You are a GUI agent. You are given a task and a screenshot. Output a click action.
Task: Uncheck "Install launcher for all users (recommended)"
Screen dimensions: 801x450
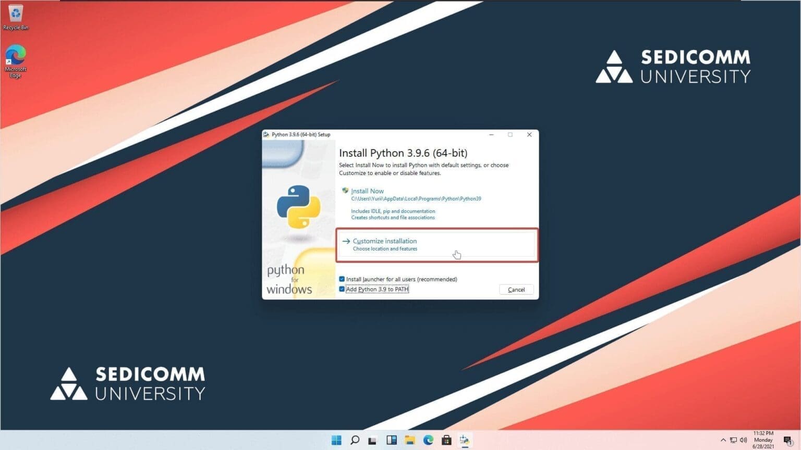click(343, 279)
